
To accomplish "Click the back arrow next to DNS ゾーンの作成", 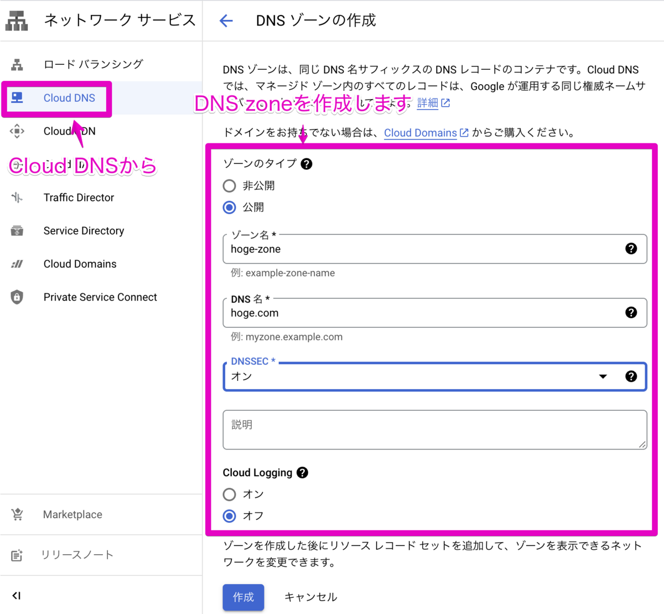I will coord(227,20).
